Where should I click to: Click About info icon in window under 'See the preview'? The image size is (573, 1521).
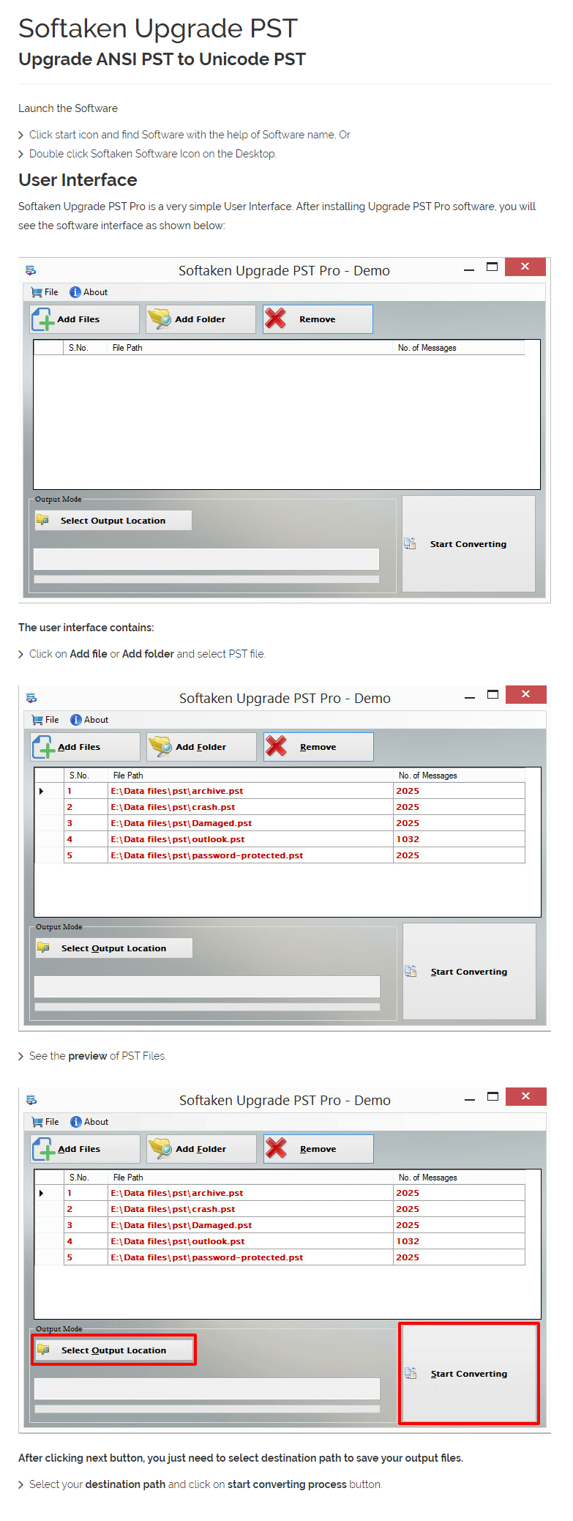75,1122
